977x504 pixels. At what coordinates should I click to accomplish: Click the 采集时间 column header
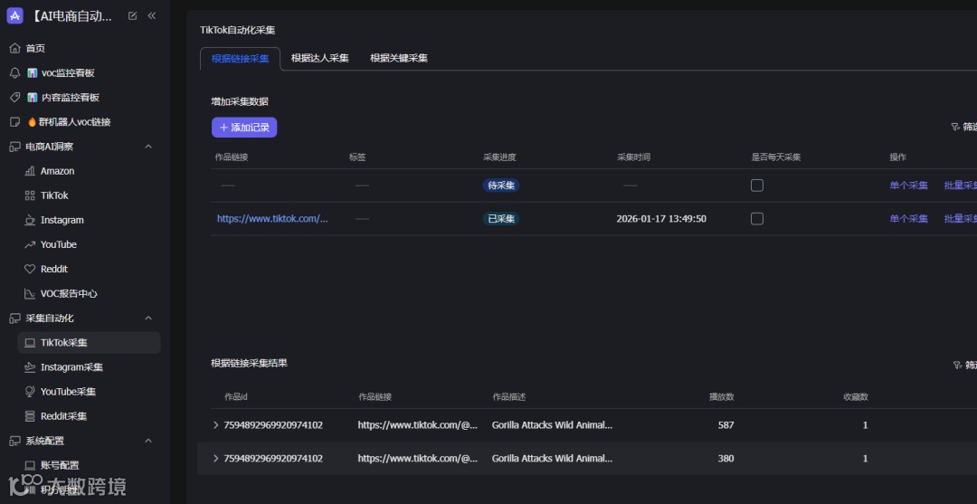633,157
